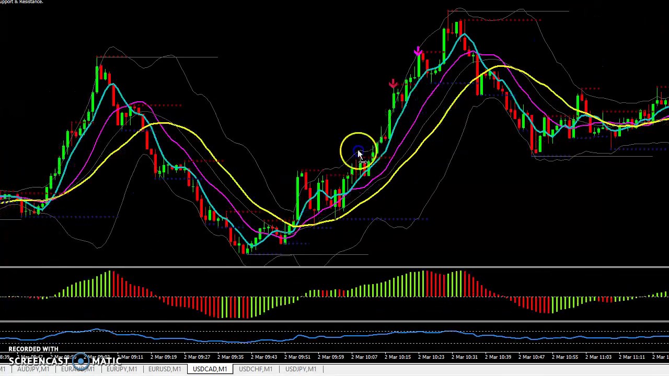
Task: Click the 2 Mar 10:07 time label
Action: click(x=364, y=357)
